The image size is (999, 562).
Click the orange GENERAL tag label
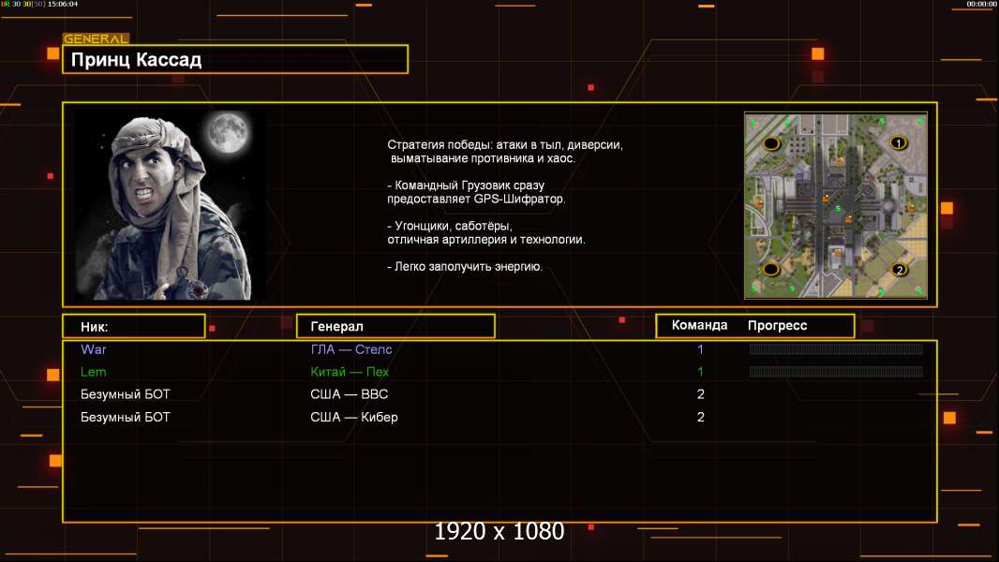(x=95, y=39)
